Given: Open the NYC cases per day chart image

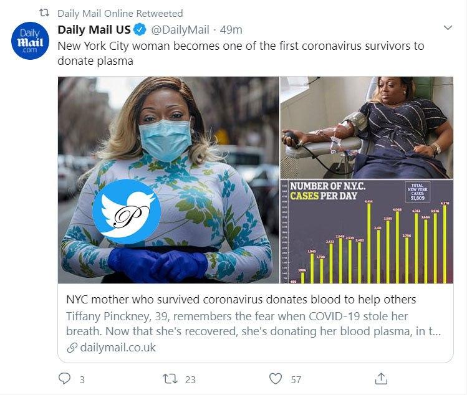Looking at the screenshot, I should [367, 232].
